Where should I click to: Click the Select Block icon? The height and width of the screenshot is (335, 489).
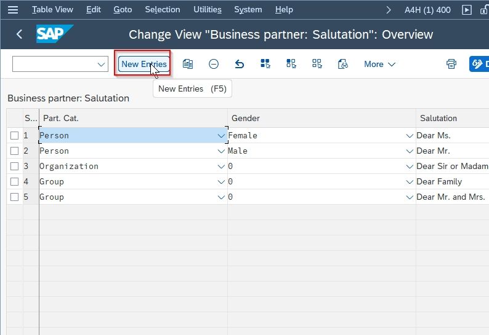click(291, 64)
